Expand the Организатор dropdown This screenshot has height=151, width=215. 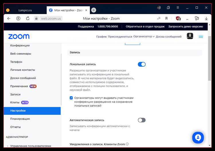144,37
